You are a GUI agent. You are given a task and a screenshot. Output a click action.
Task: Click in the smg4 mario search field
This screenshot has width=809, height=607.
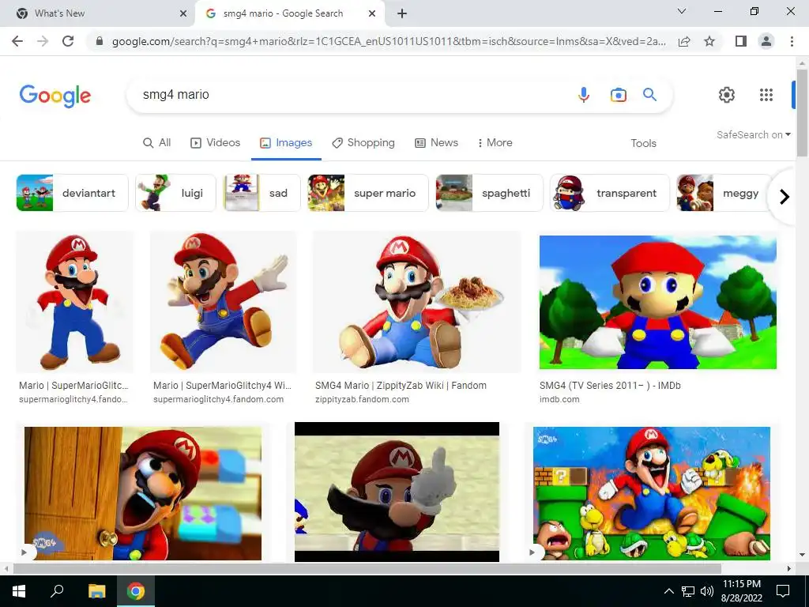pos(356,95)
